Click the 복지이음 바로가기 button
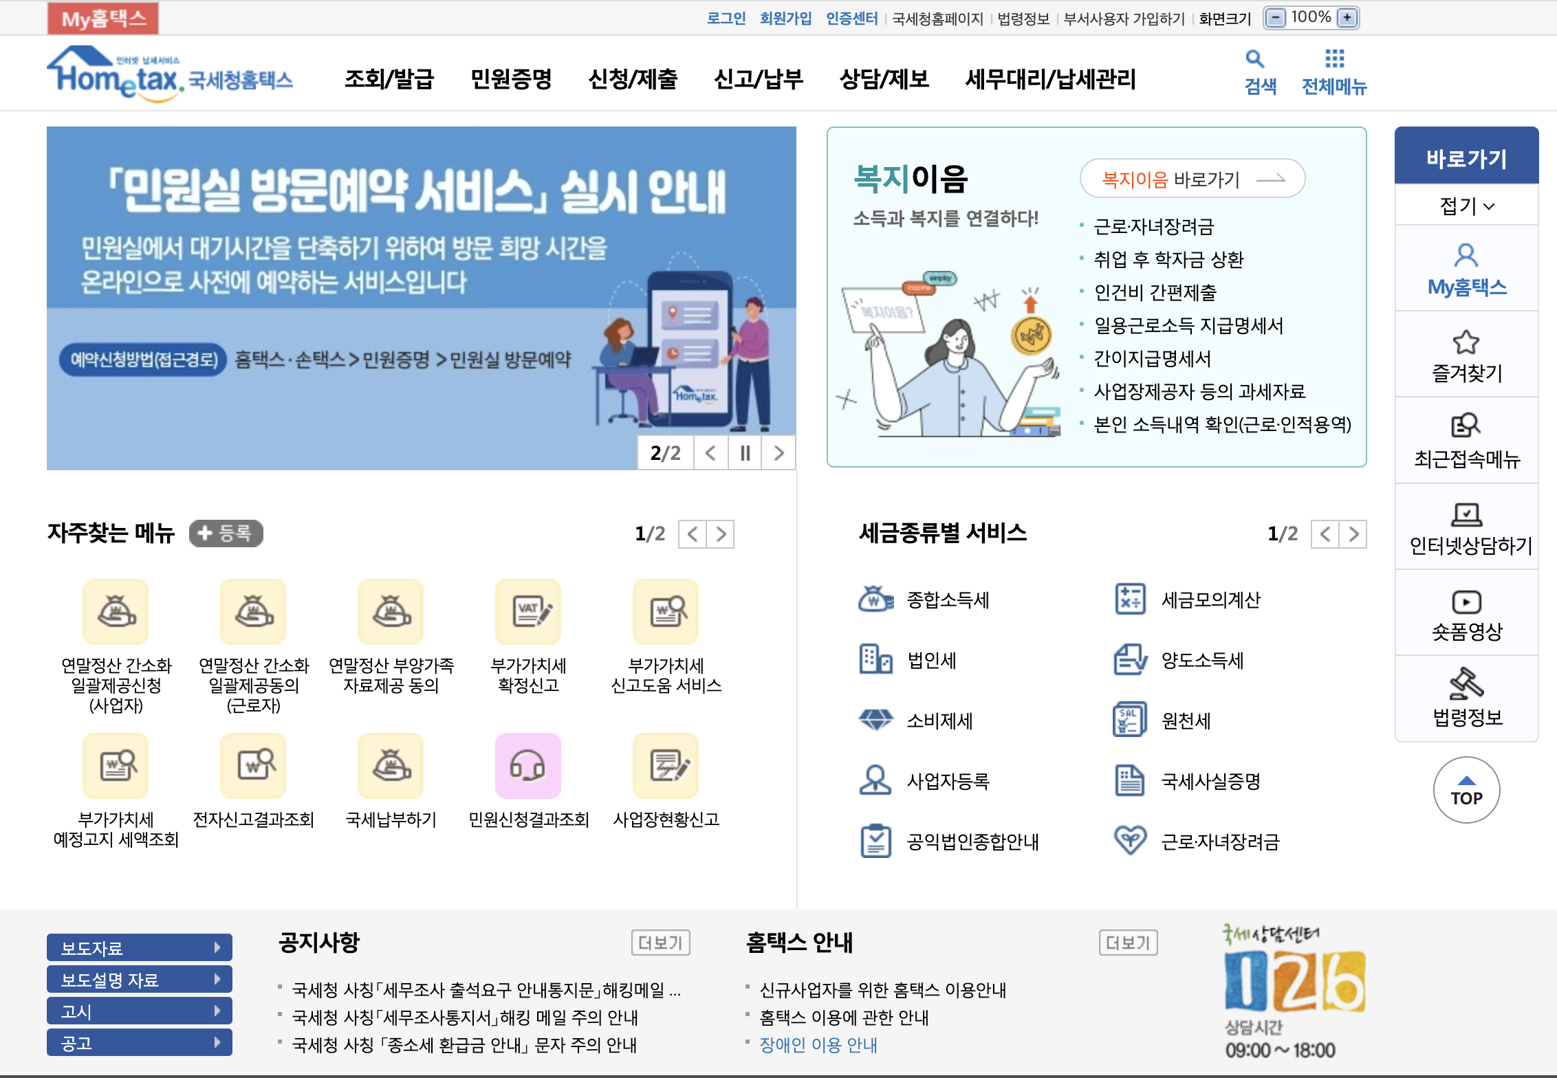 [1193, 179]
